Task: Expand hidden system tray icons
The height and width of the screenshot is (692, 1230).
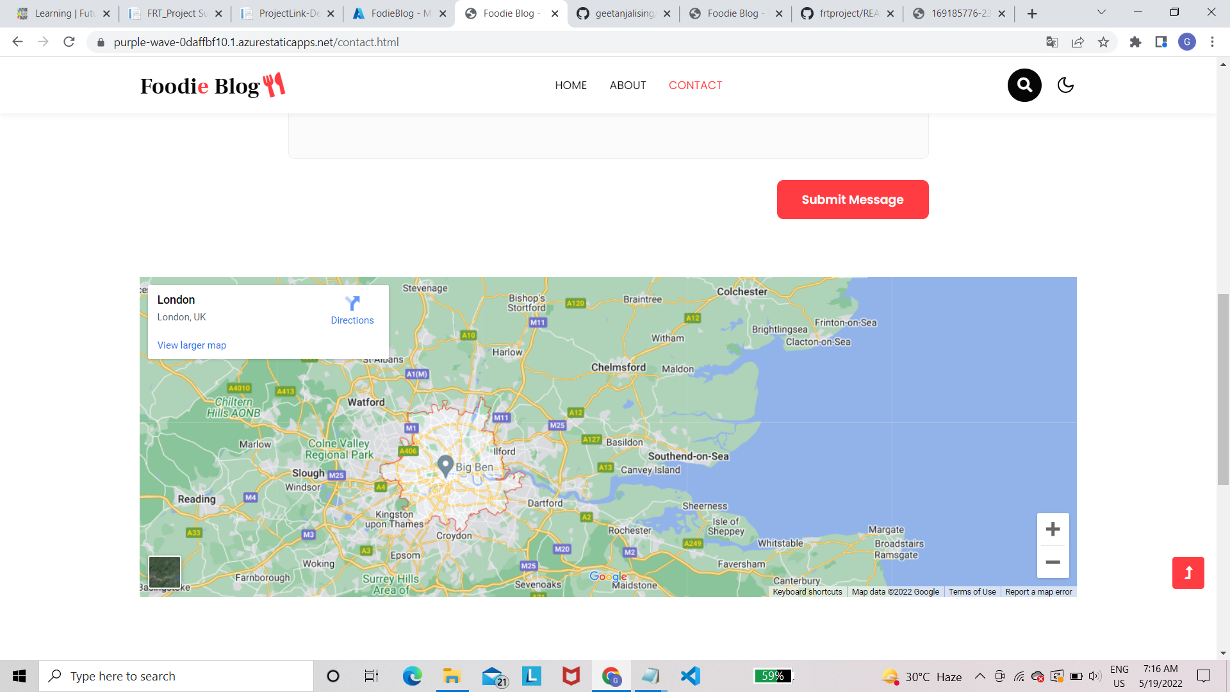Action: pos(980,676)
